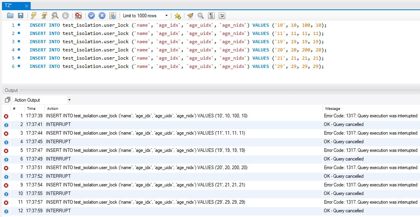The height and width of the screenshot is (217, 420).
Task: Select editor line 6 inserting values '29'
Action: tap(177, 66)
